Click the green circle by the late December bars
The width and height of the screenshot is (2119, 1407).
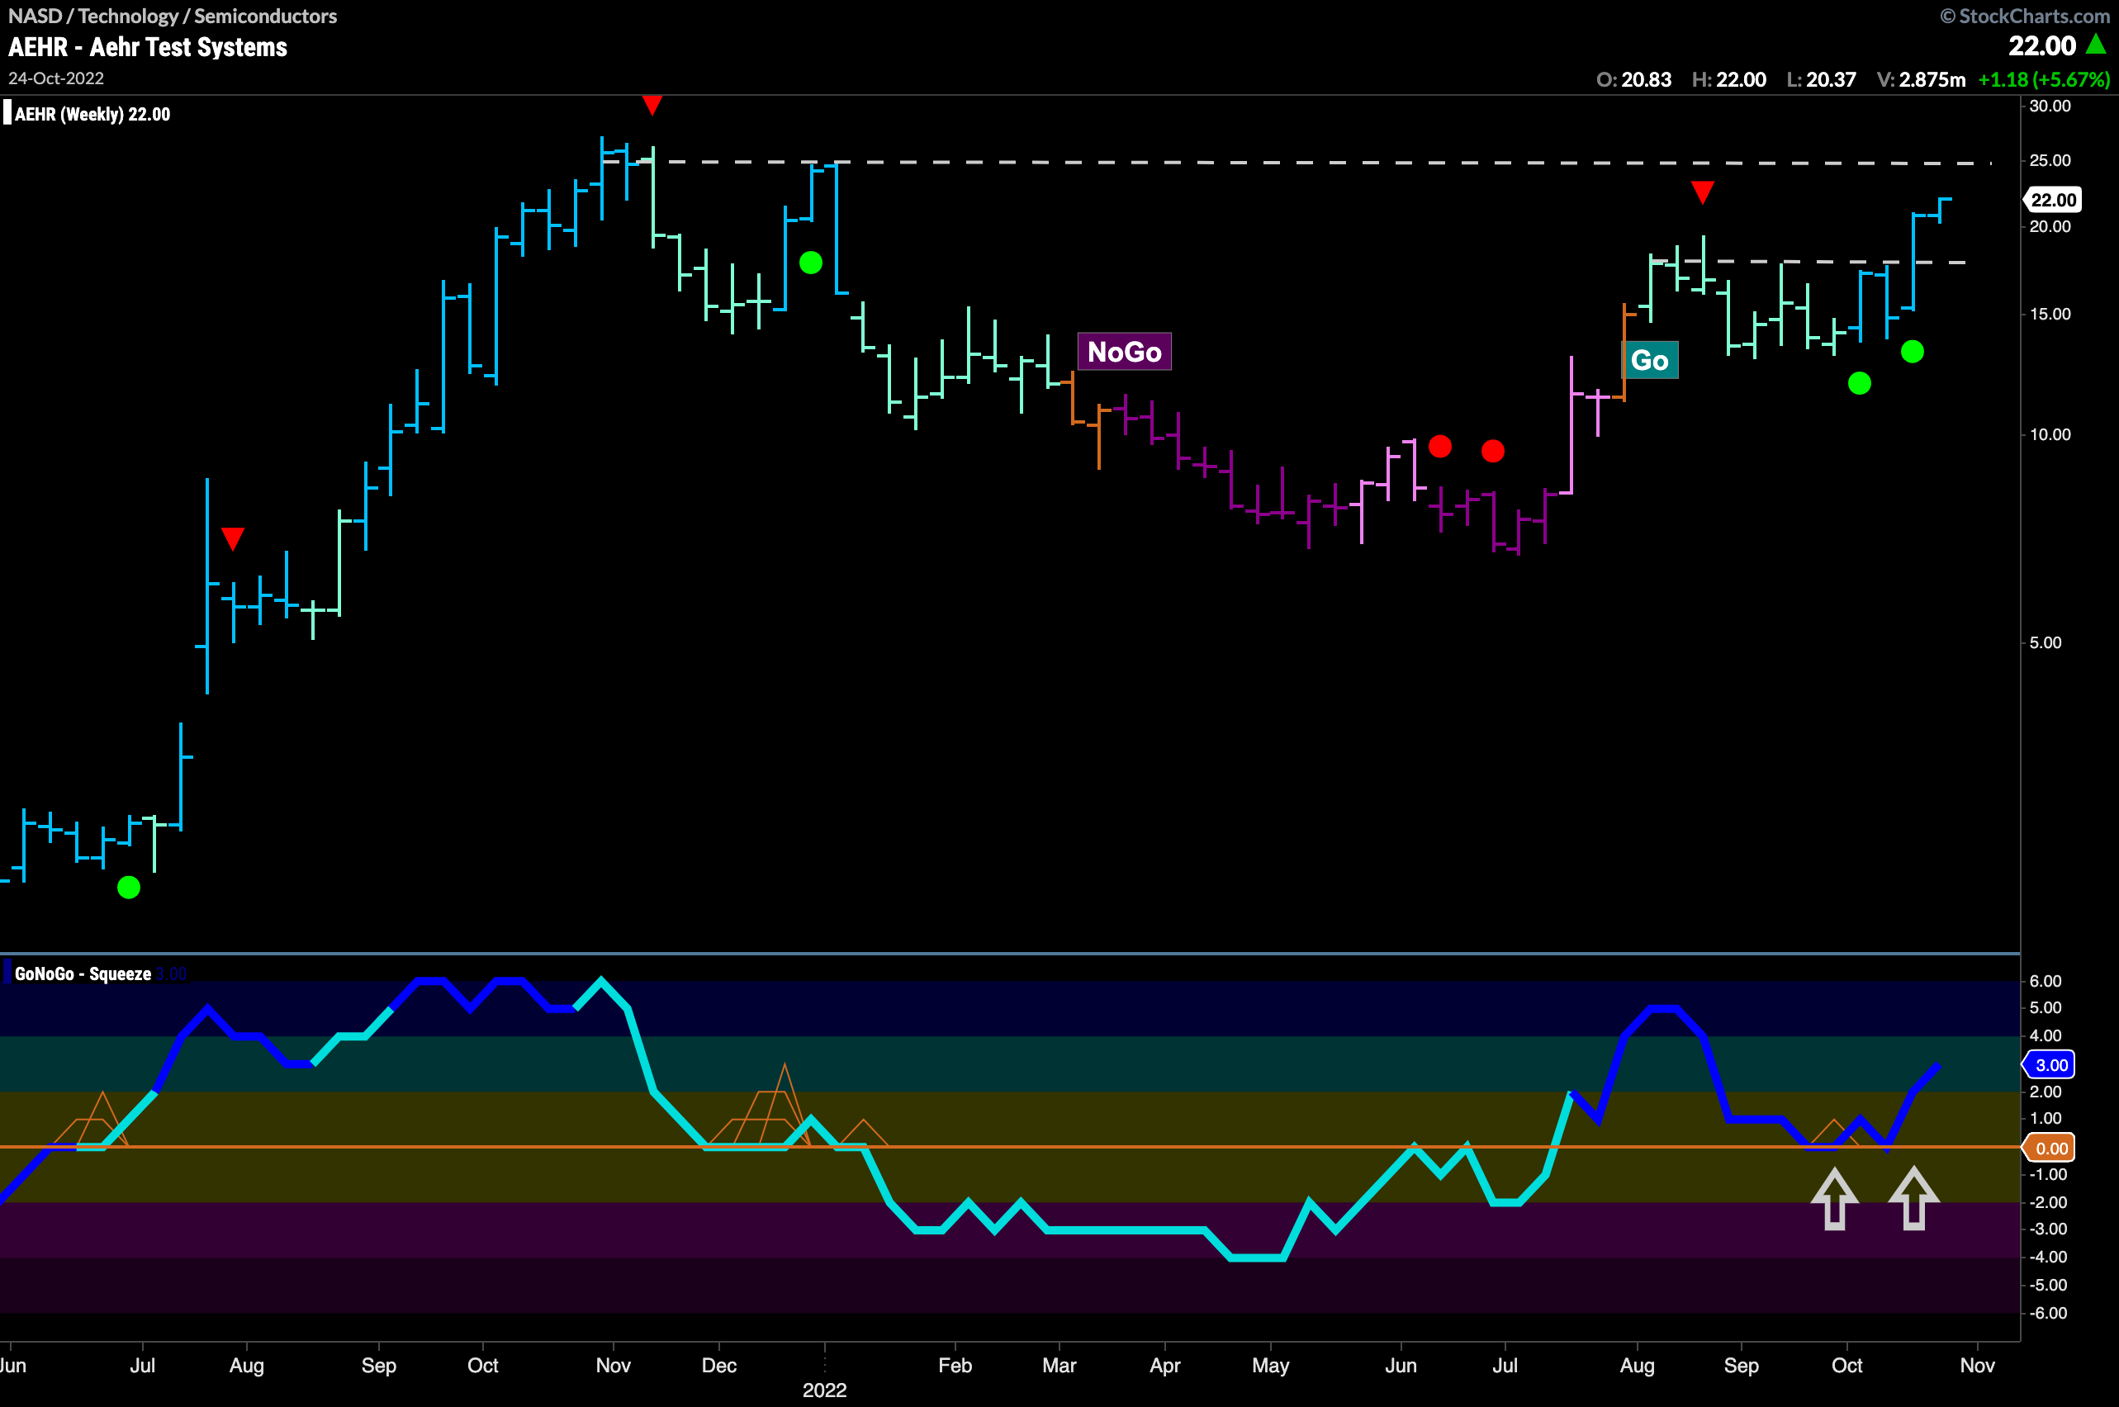(810, 262)
